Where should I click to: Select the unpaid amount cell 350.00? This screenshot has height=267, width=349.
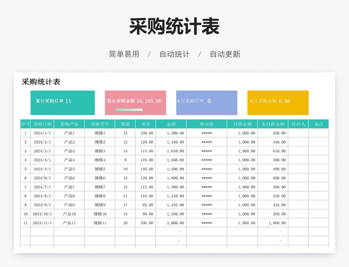coord(273,214)
